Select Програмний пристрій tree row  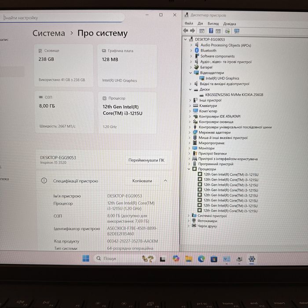(x=216, y=164)
